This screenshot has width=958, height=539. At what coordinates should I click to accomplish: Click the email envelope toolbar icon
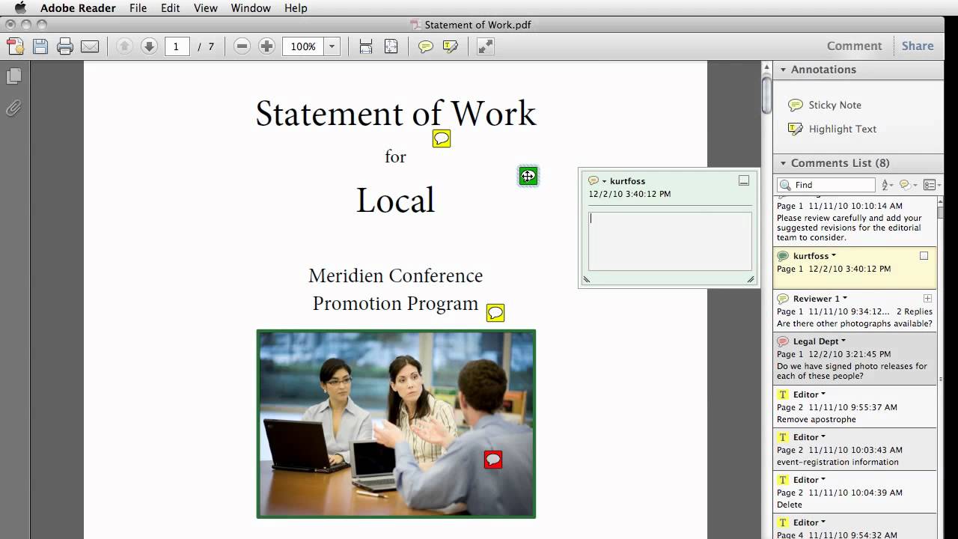point(90,46)
